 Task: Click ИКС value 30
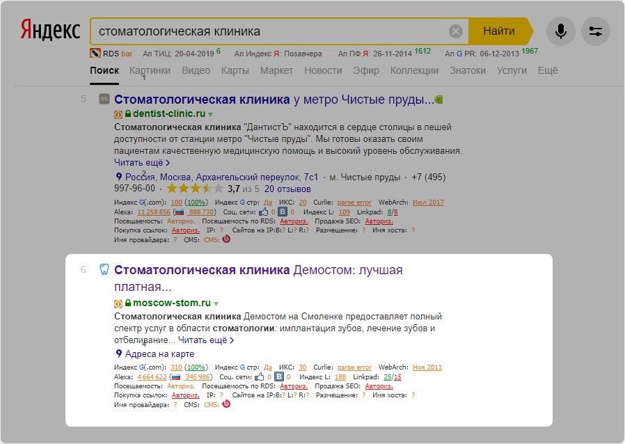tap(303, 367)
